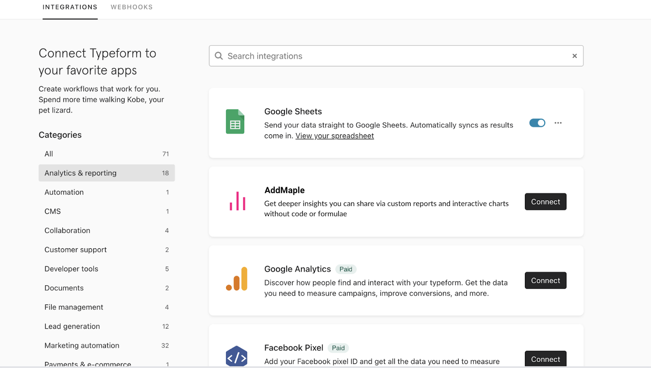Click the Google Analytics logo icon
Screen dimensions: 651x368
point(237,279)
